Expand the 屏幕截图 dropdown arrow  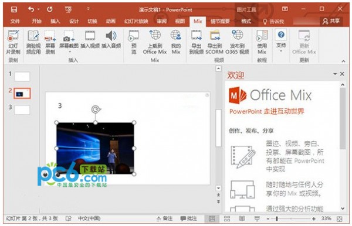70,52
